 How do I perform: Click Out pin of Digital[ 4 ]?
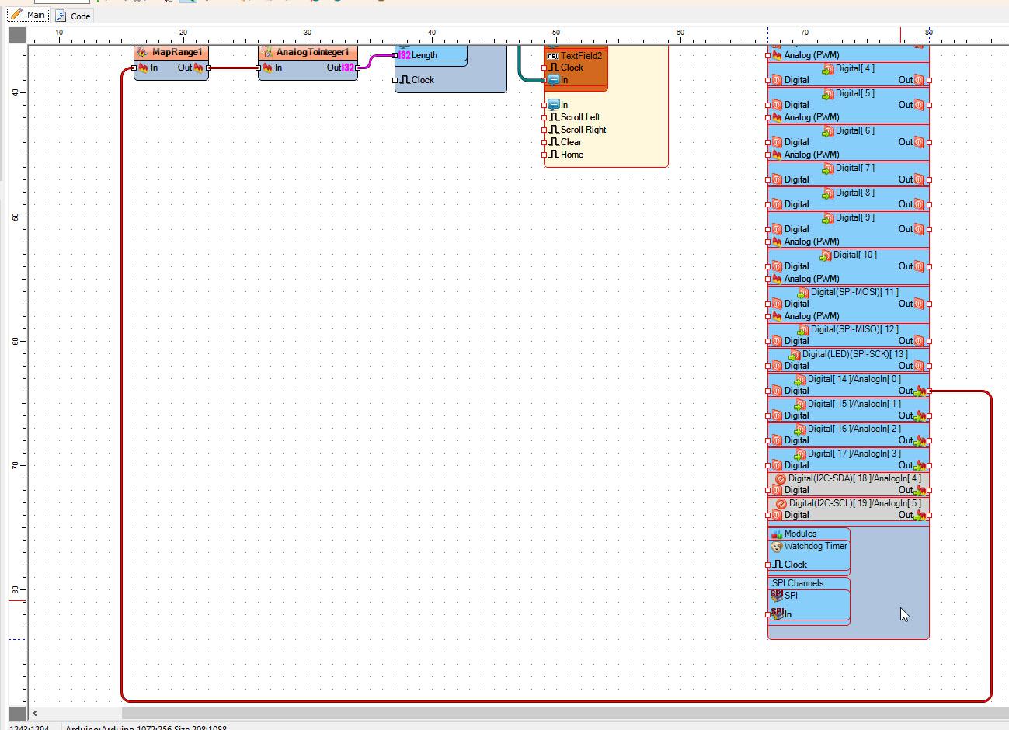point(929,80)
